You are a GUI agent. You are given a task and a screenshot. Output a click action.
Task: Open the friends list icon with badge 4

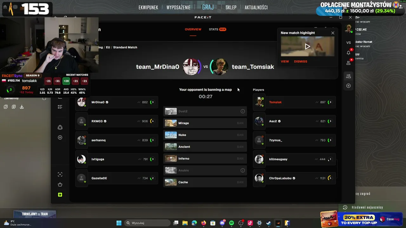coord(348,63)
